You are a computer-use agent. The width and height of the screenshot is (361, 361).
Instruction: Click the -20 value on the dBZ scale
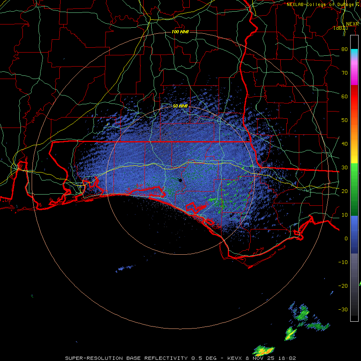(x=343, y=286)
